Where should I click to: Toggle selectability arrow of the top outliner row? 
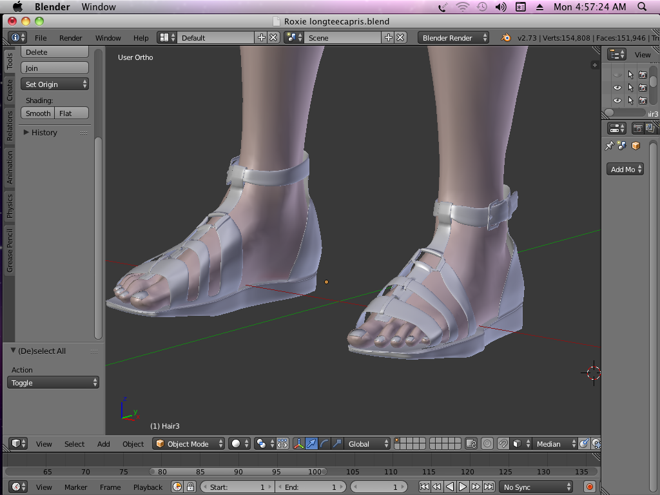630,75
